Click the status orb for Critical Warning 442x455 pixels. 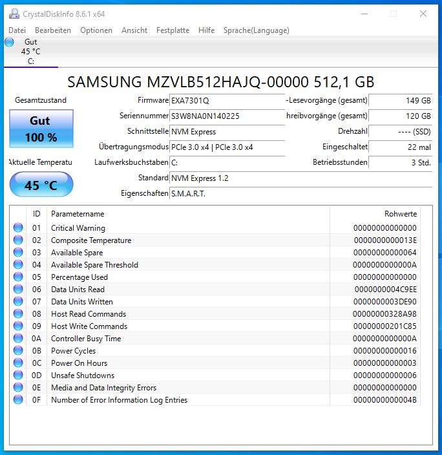click(x=18, y=228)
